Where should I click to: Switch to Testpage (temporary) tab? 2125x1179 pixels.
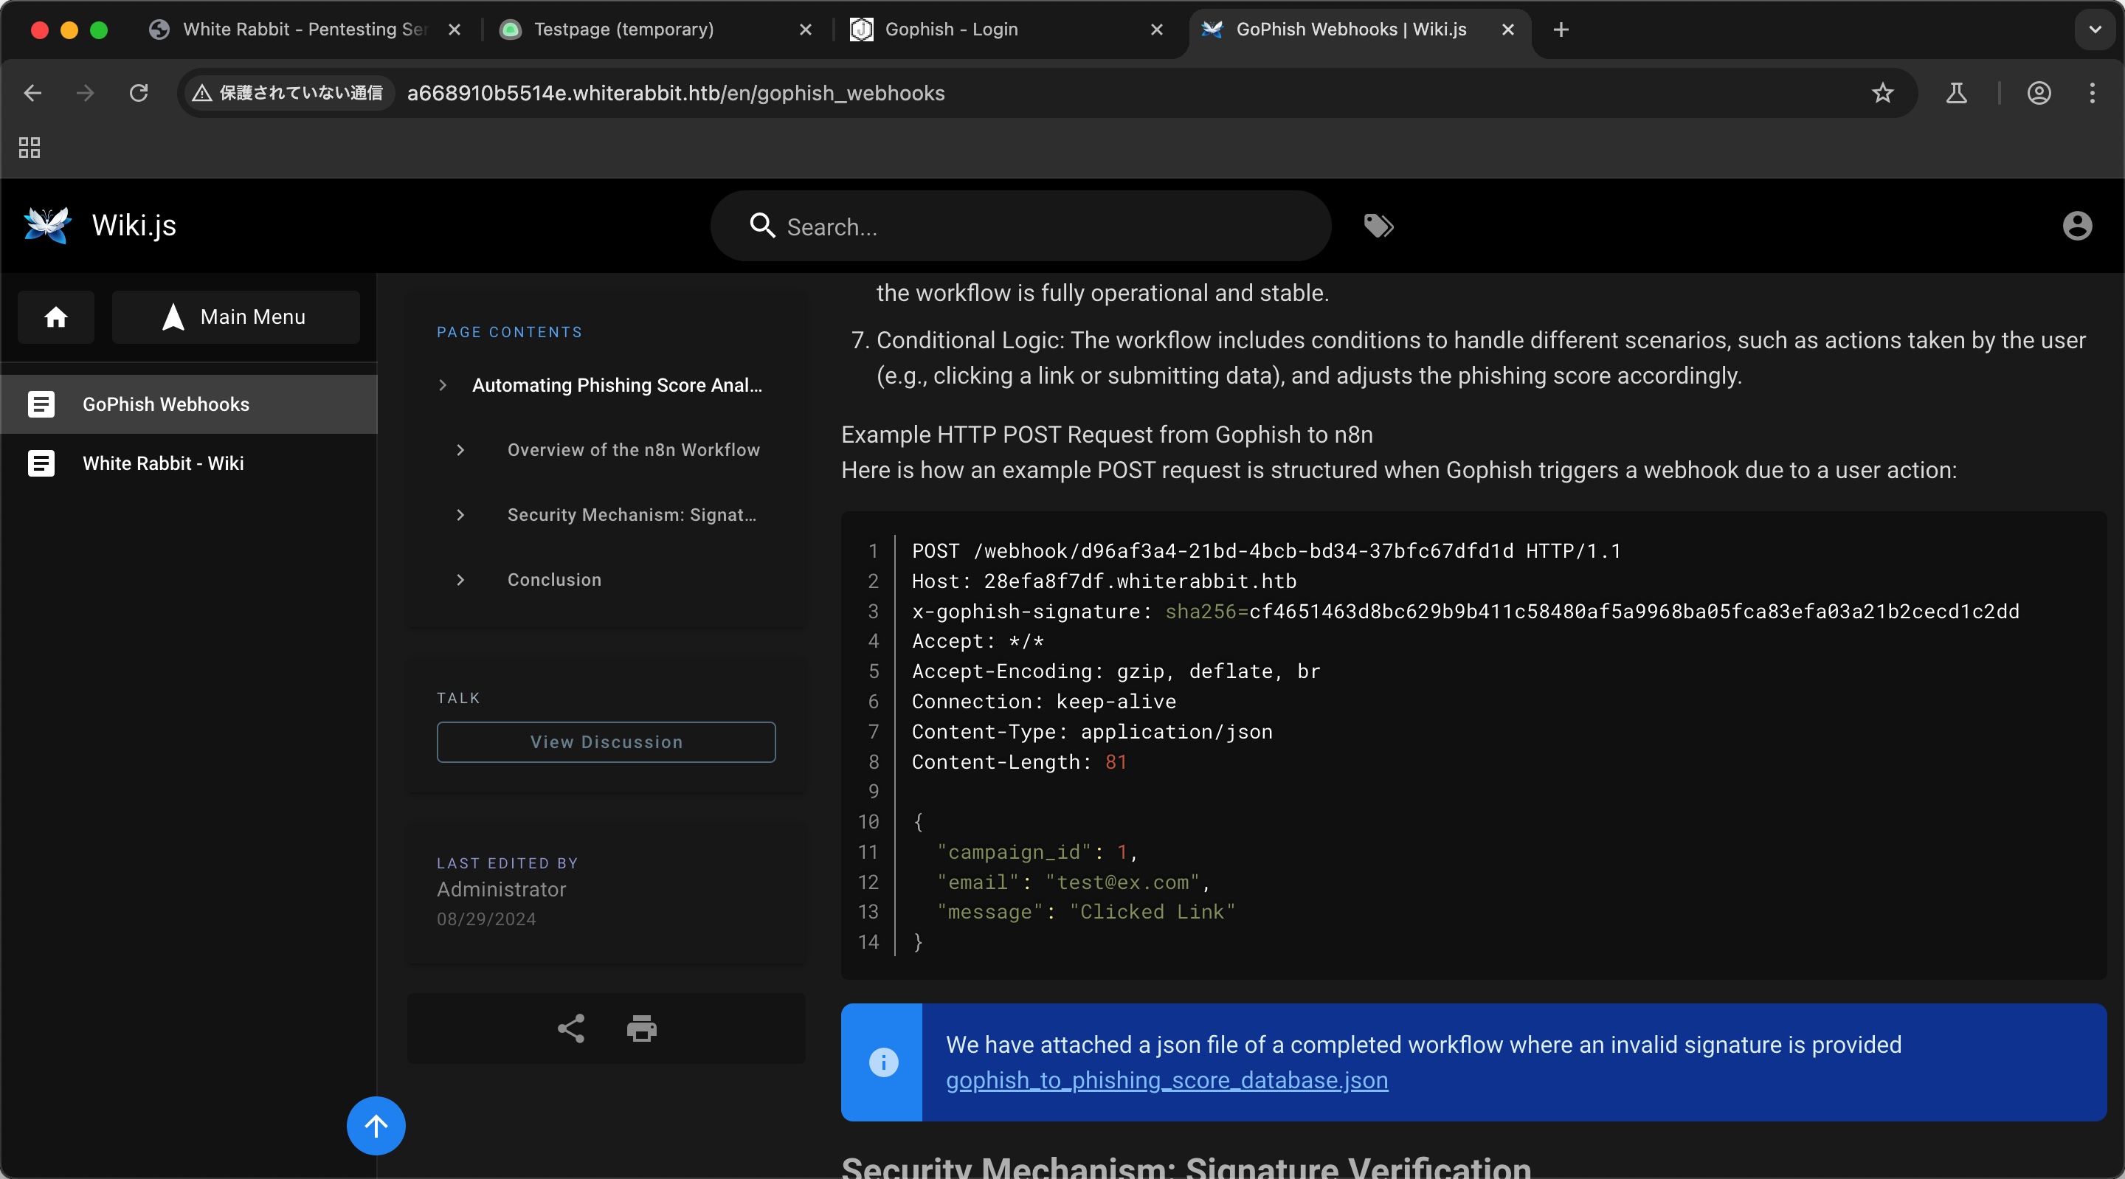point(623,30)
